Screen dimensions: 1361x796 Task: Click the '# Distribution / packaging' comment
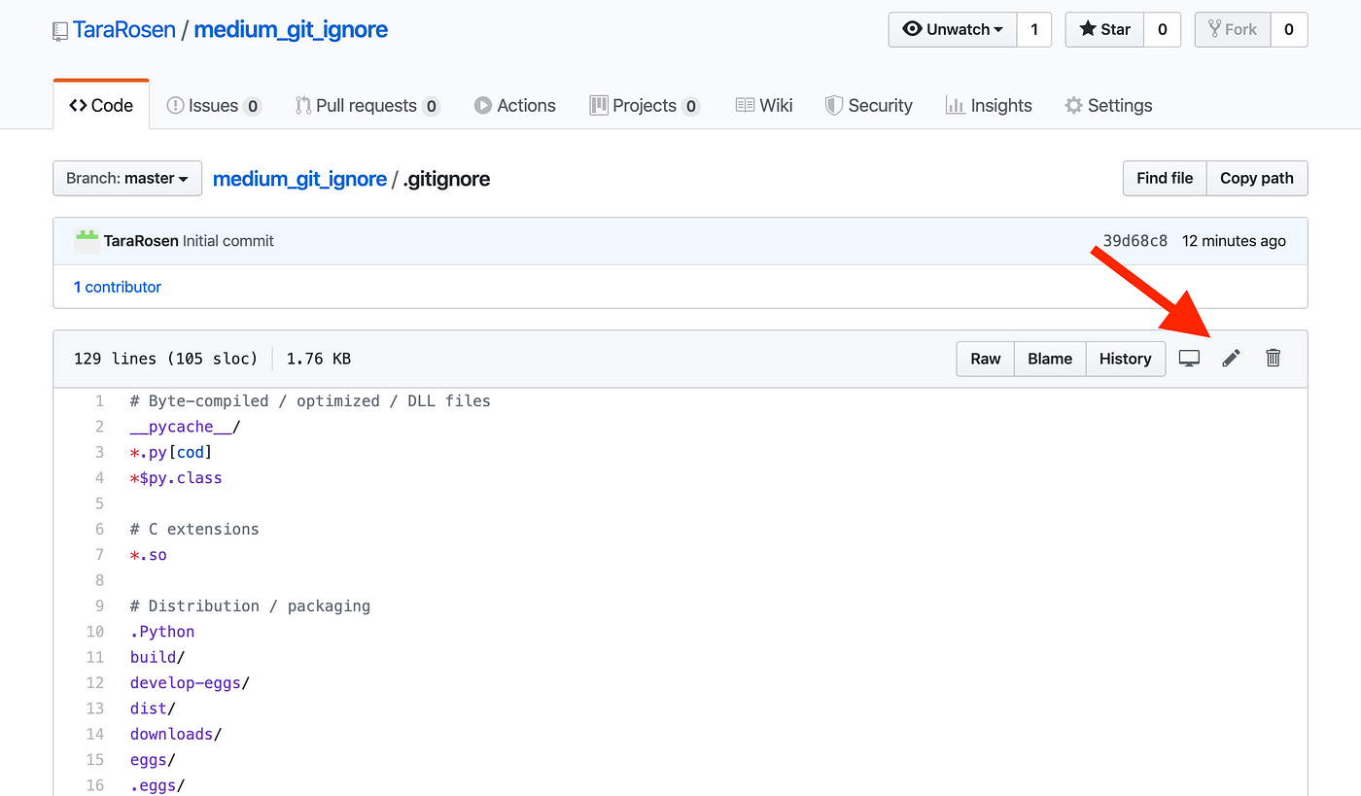click(x=250, y=606)
